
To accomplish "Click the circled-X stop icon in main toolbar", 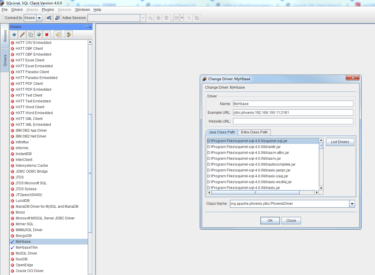I will coord(166,18).
